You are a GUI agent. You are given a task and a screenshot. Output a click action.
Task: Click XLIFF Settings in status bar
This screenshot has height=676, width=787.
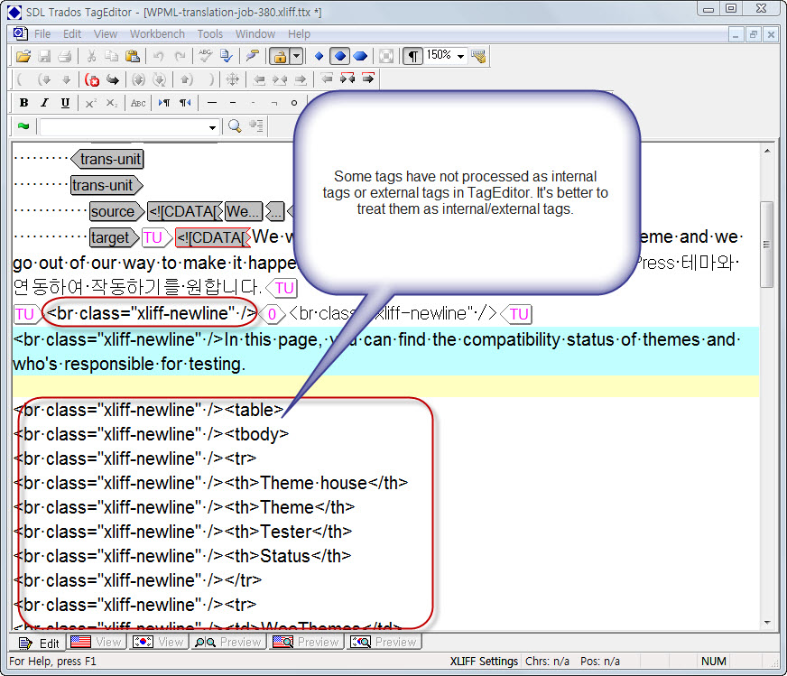click(x=484, y=661)
